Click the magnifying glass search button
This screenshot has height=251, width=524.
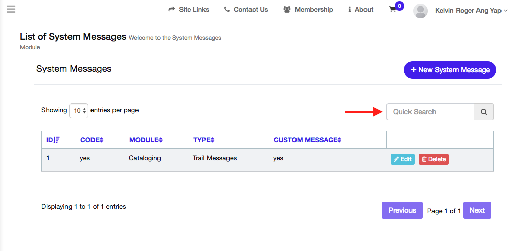[x=484, y=112]
